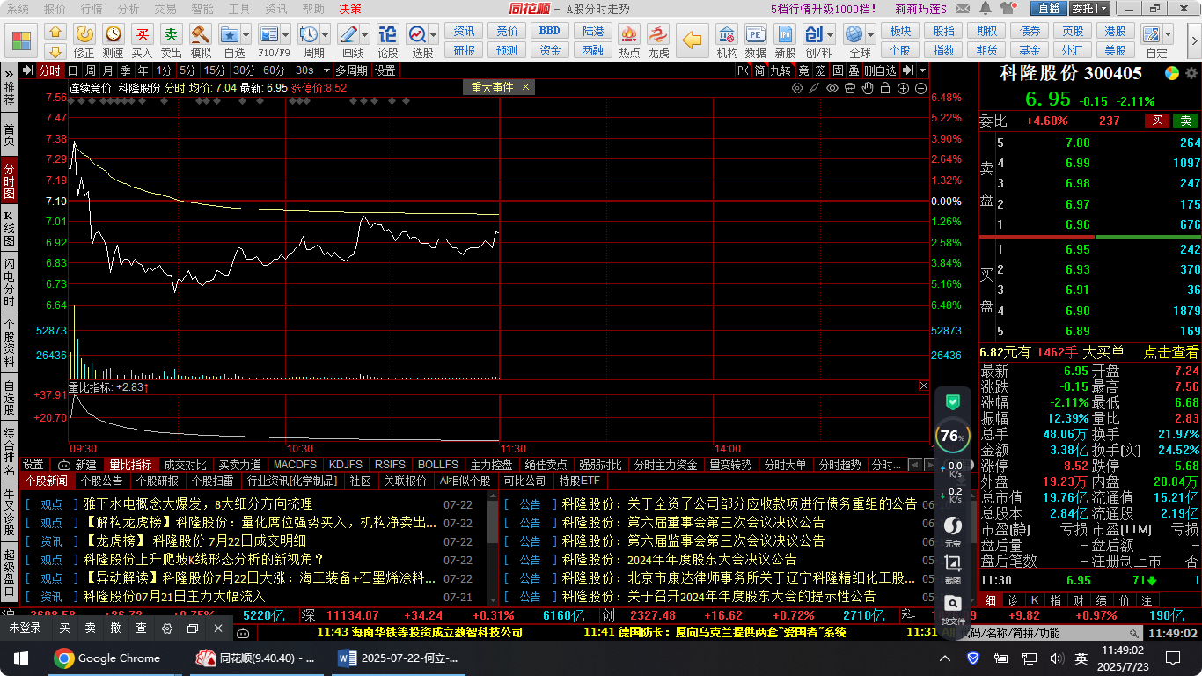Click the 资讯 news button
Image resolution: width=1202 pixels, height=676 pixels.
coord(464,31)
